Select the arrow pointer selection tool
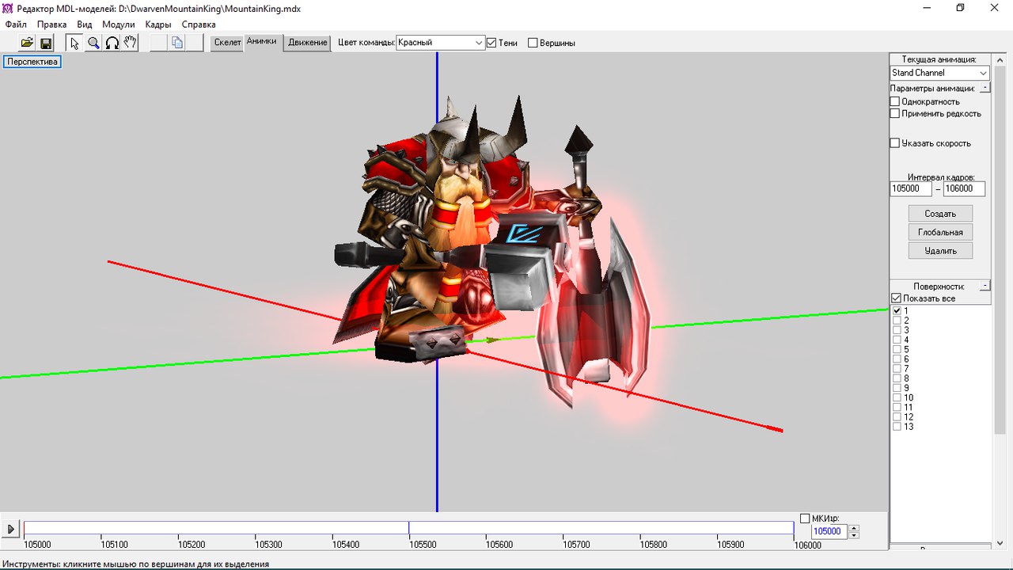 [x=75, y=43]
